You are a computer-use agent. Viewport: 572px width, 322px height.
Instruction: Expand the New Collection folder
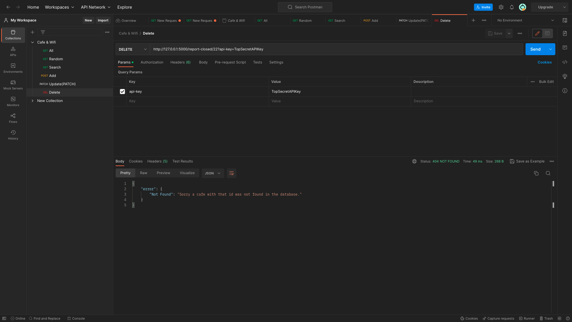[x=32, y=101]
